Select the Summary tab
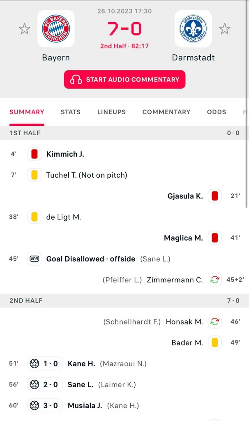249x421 pixels. [x=27, y=112]
